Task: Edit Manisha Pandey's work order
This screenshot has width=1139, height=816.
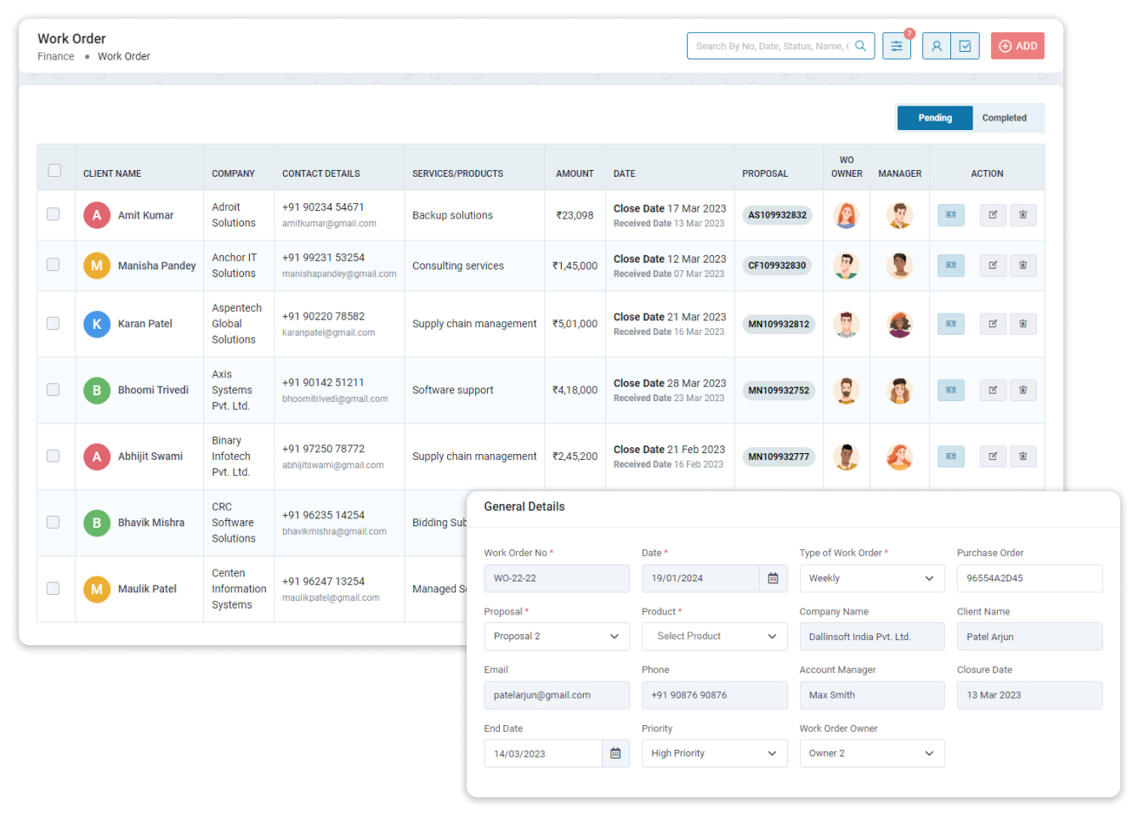Action: [x=993, y=265]
